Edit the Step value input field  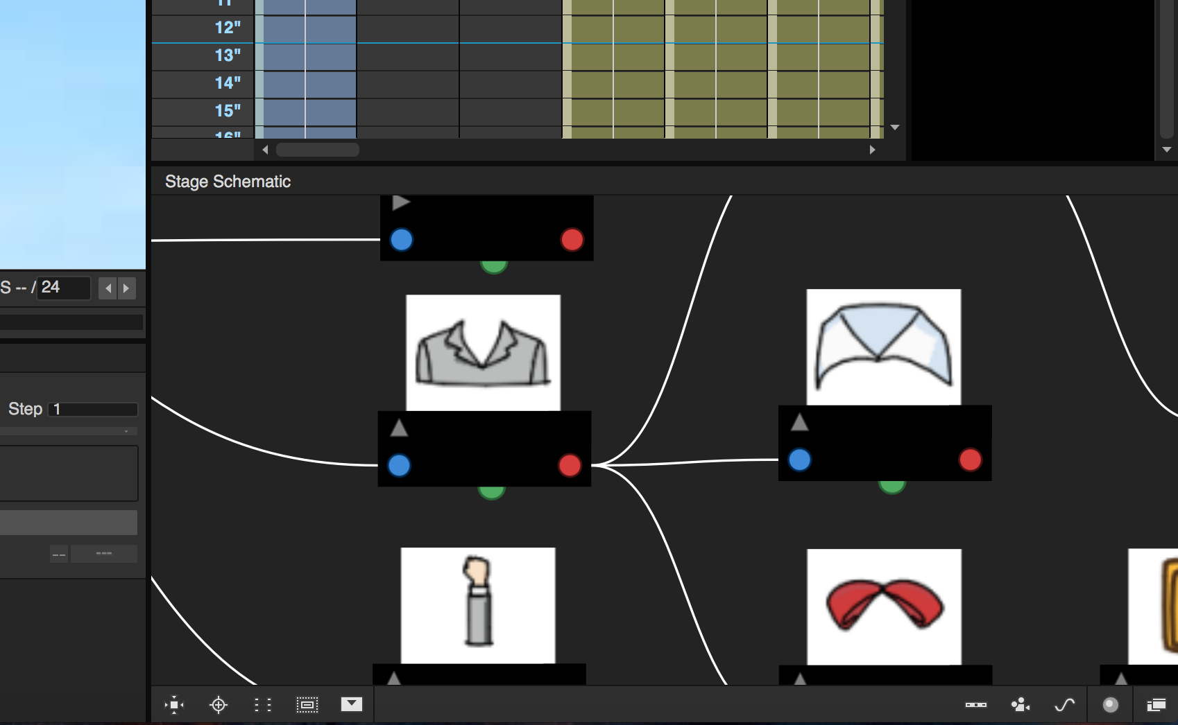(x=92, y=408)
